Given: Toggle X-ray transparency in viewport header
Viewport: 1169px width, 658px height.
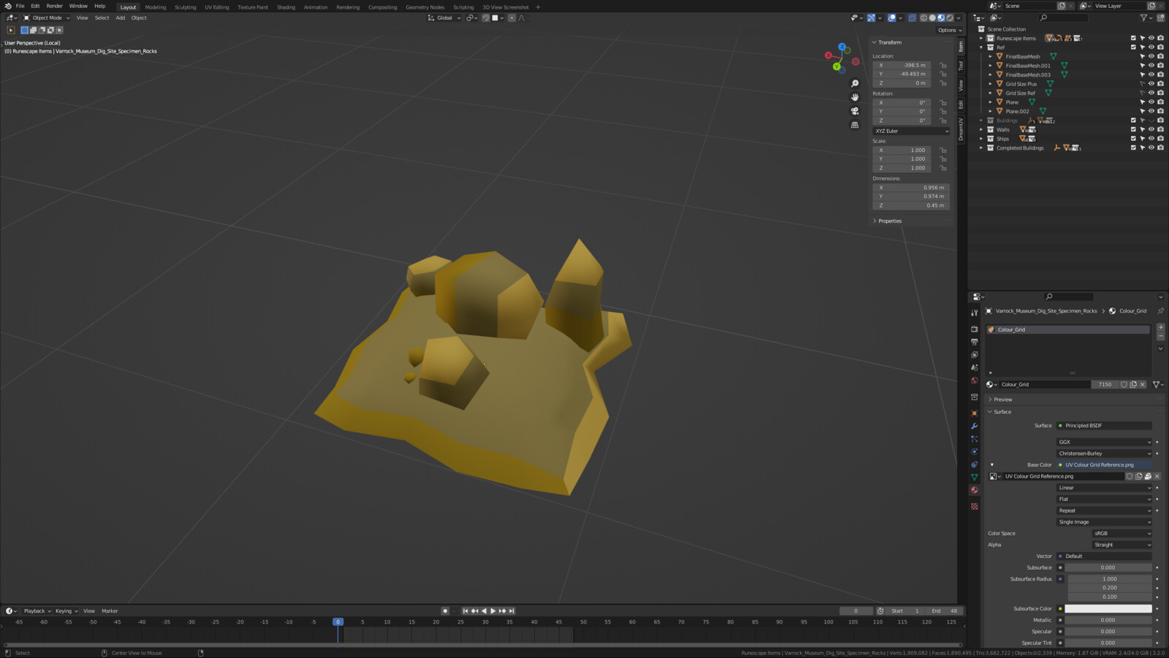Looking at the screenshot, I should pyautogui.click(x=913, y=18).
